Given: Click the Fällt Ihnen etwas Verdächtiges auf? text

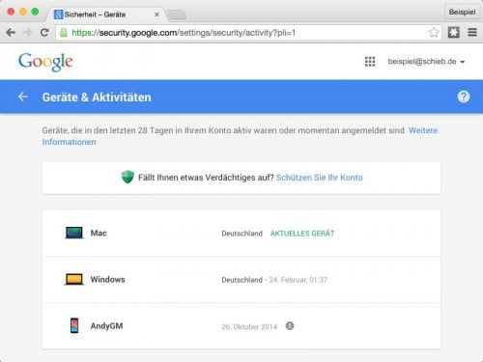Looking at the screenshot, I should (206, 178).
